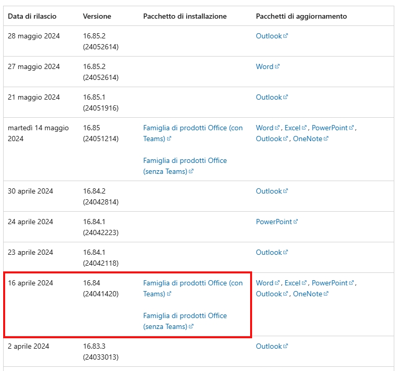Screen dimensions: 400x371
Task: Open Outlook update link for 21 maggio 2024
Action: click(x=272, y=97)
